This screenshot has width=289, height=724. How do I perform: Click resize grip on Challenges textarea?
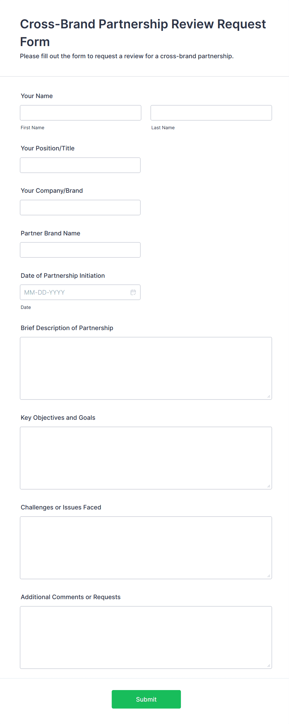269,576
